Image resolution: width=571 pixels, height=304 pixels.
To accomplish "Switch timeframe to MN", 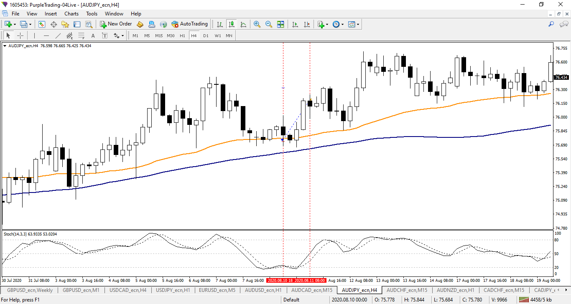I will click(x=229, y=35).
